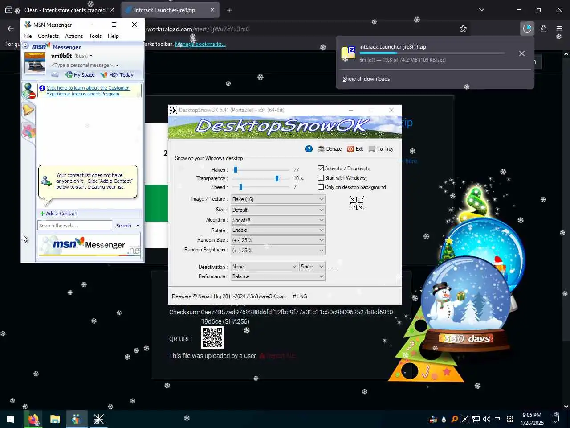Click the MSN Messenger display picture
570x428 pixels.
tap(35, 63)
